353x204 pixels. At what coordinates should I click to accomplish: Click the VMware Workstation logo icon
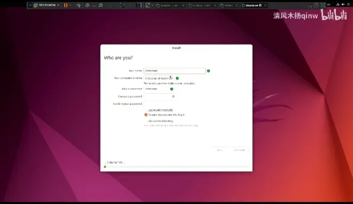[x=35, y=5]
